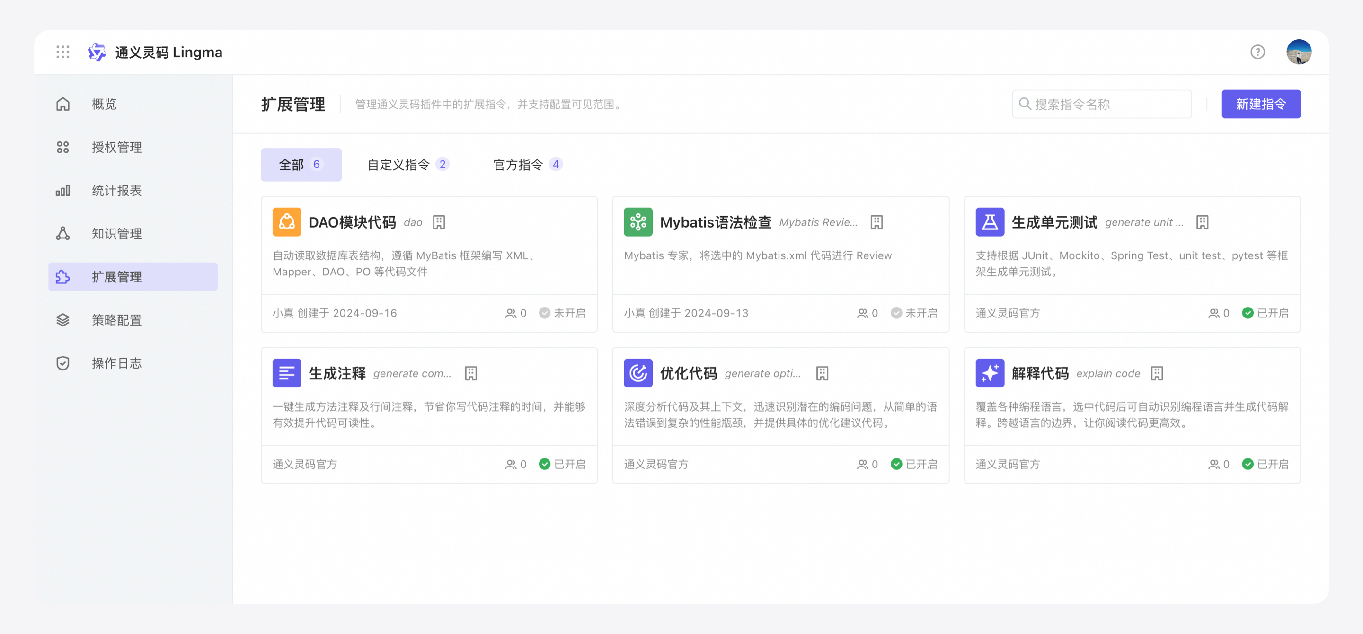Click the 策略配置 layers icon
Viewport: 1363px width, 634px height.
pyautogui.click(x=63, y=320)
